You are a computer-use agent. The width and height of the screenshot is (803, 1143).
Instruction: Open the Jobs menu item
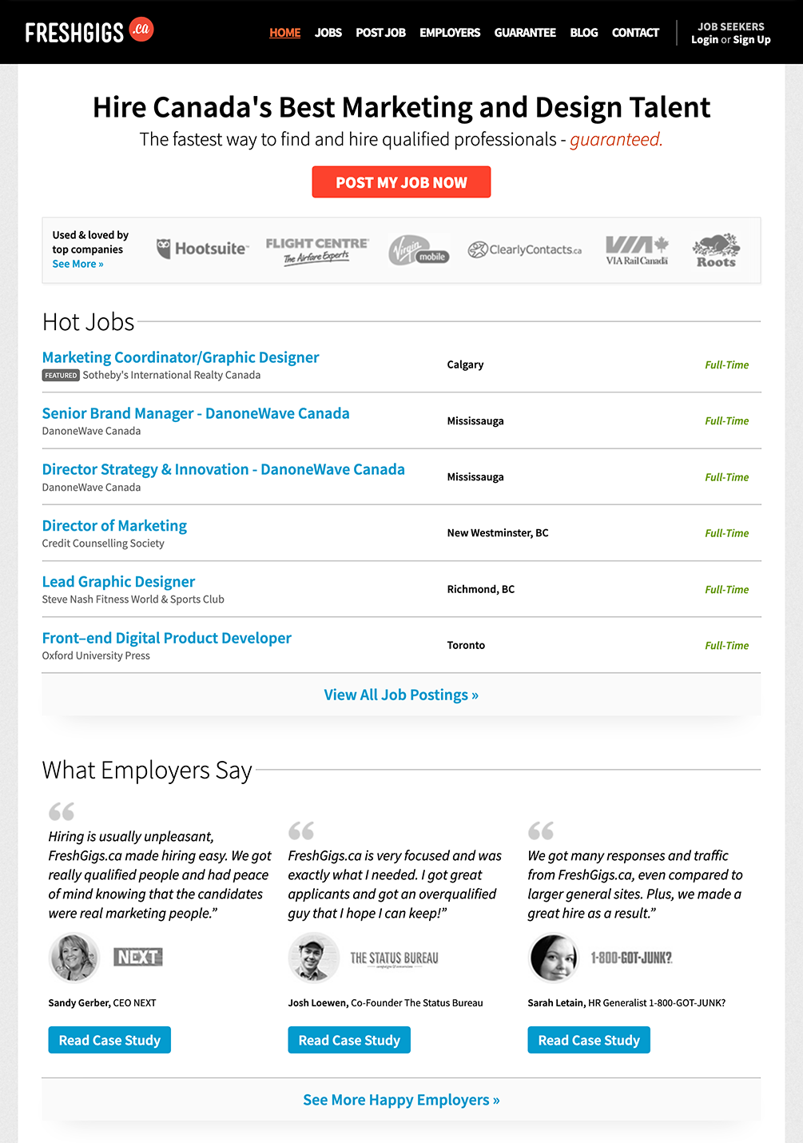pyautogui.click(x=328, y=33)
